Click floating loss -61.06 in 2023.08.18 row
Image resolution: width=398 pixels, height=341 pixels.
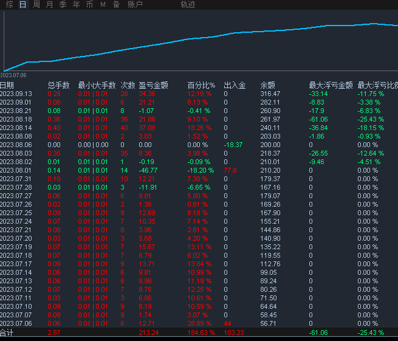click(318, 119)
